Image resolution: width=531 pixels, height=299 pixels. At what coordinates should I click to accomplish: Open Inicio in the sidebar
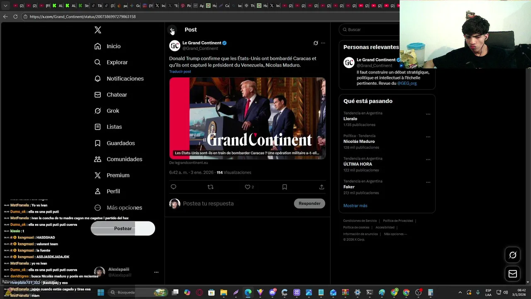coord(107,46)
